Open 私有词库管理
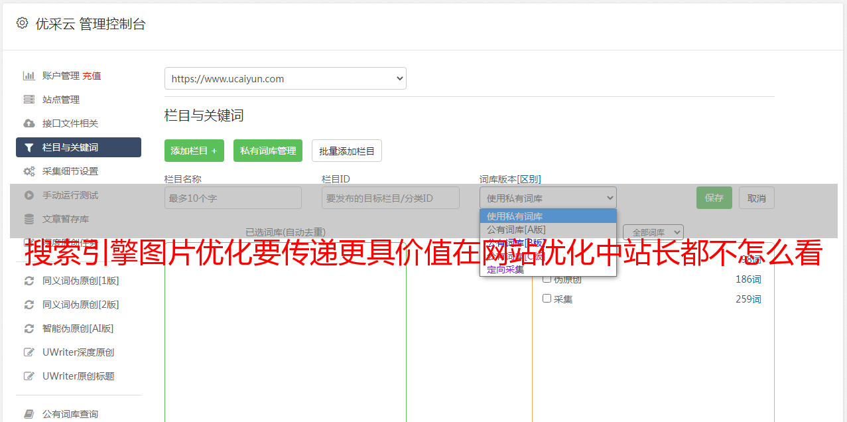The image size is (847, 422). point(268,151)
